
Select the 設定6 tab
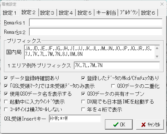(148, 13)
